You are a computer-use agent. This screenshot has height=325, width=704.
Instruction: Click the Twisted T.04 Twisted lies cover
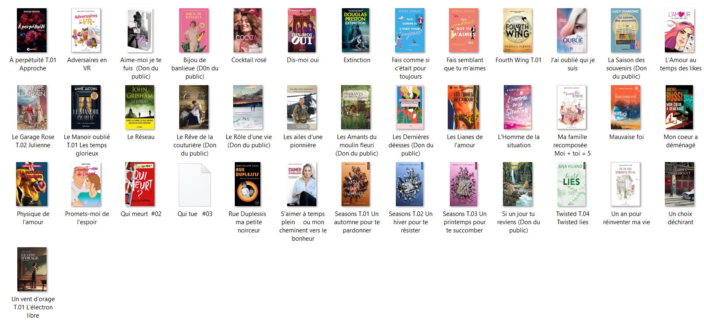[572, 184]
